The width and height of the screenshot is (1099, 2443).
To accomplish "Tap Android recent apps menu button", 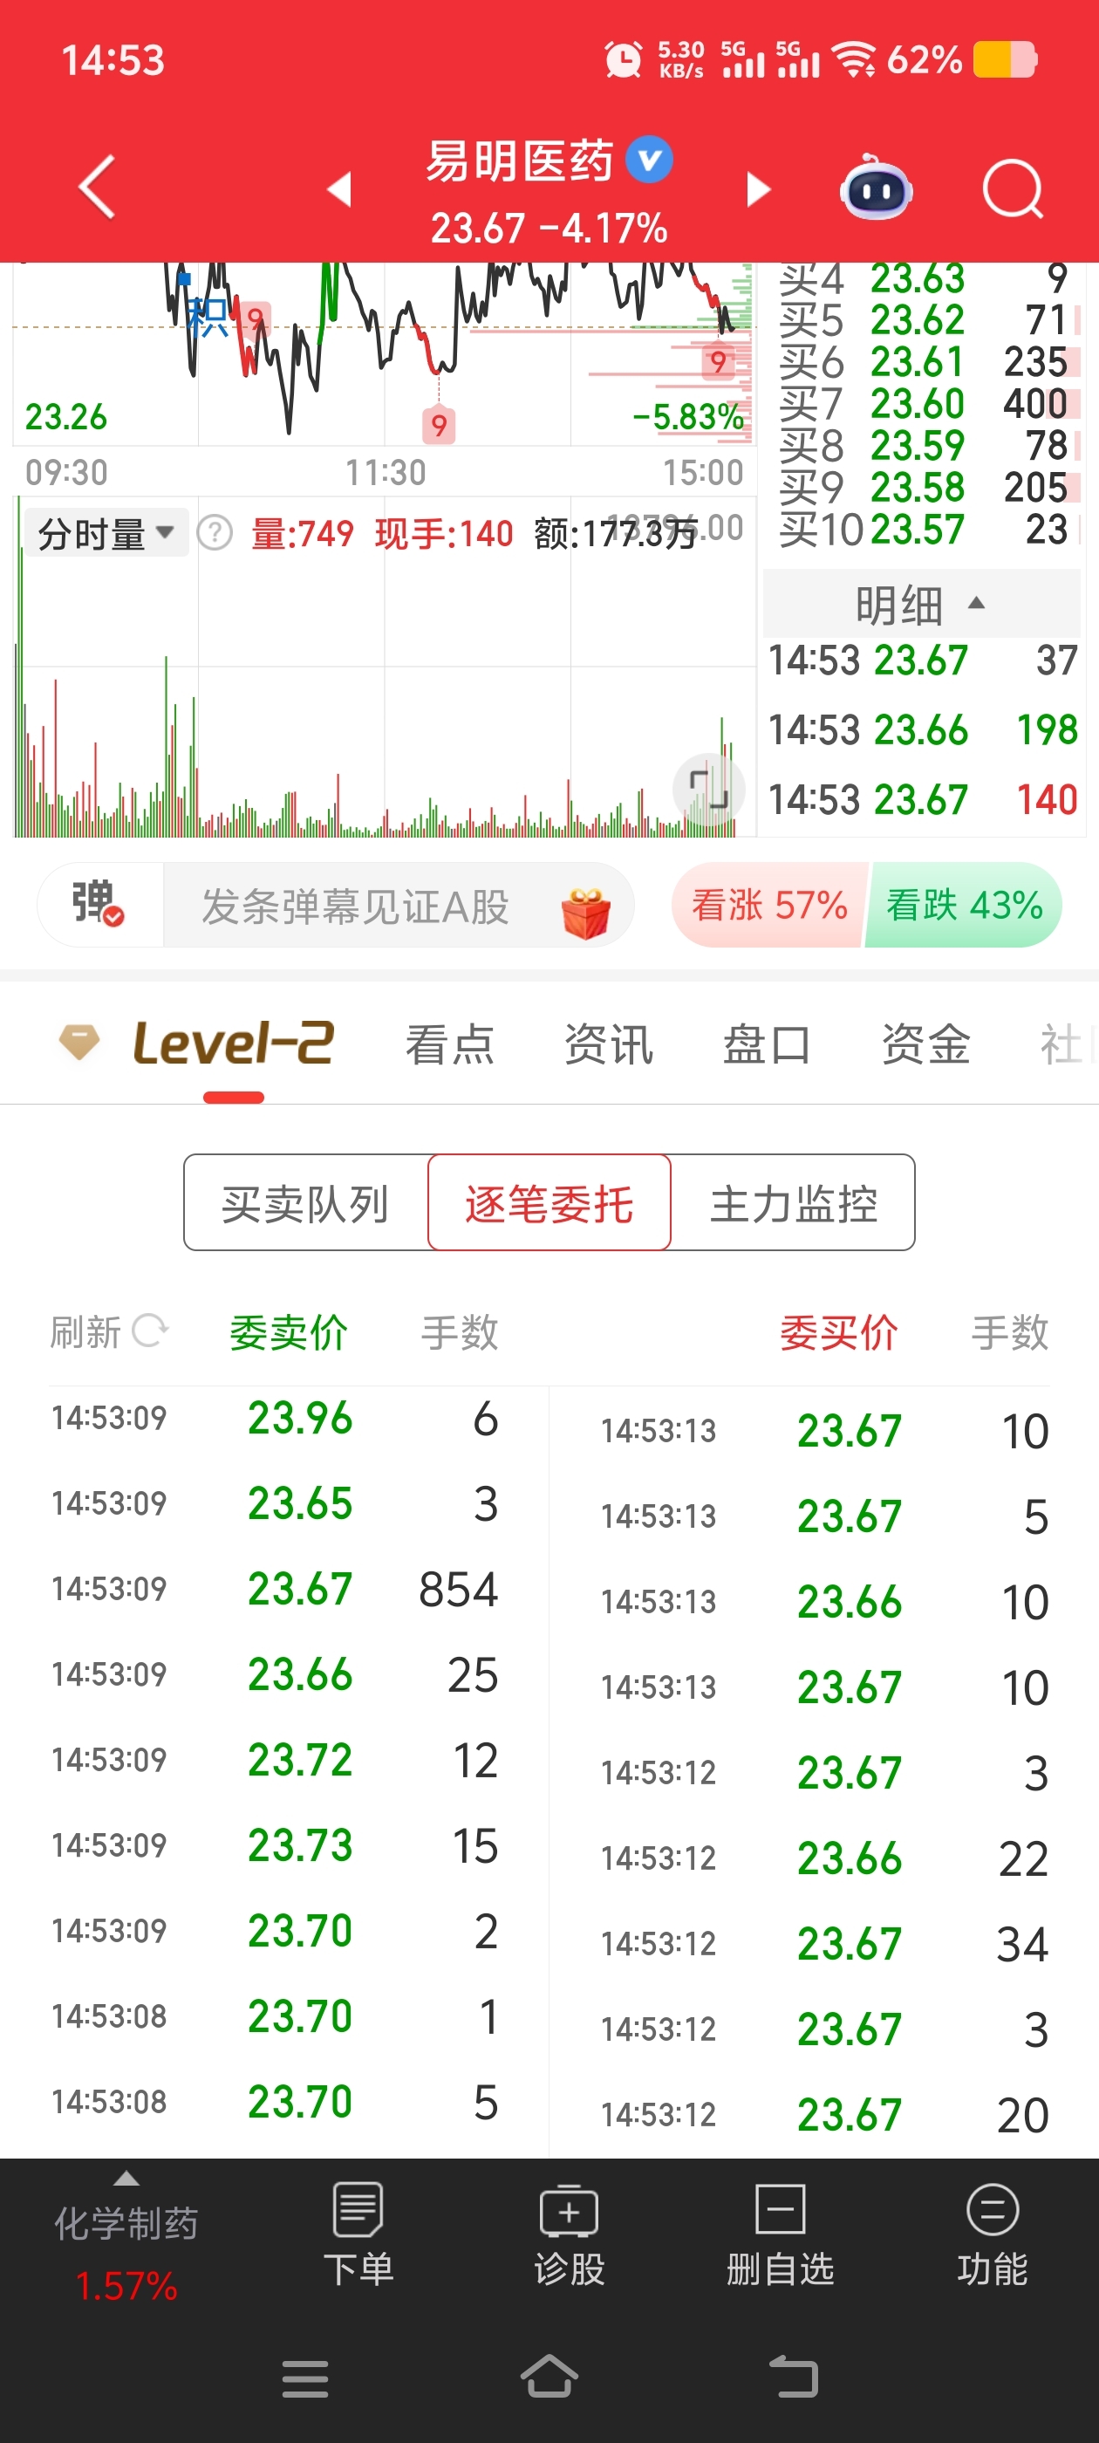I will pos(304,2378).
